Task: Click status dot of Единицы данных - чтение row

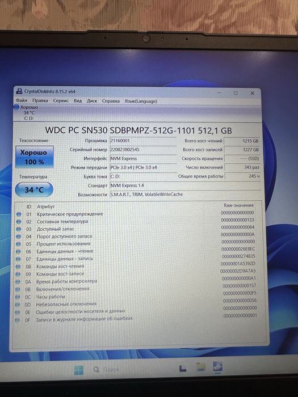Action: pyautogui.click(x=18, y=251)
